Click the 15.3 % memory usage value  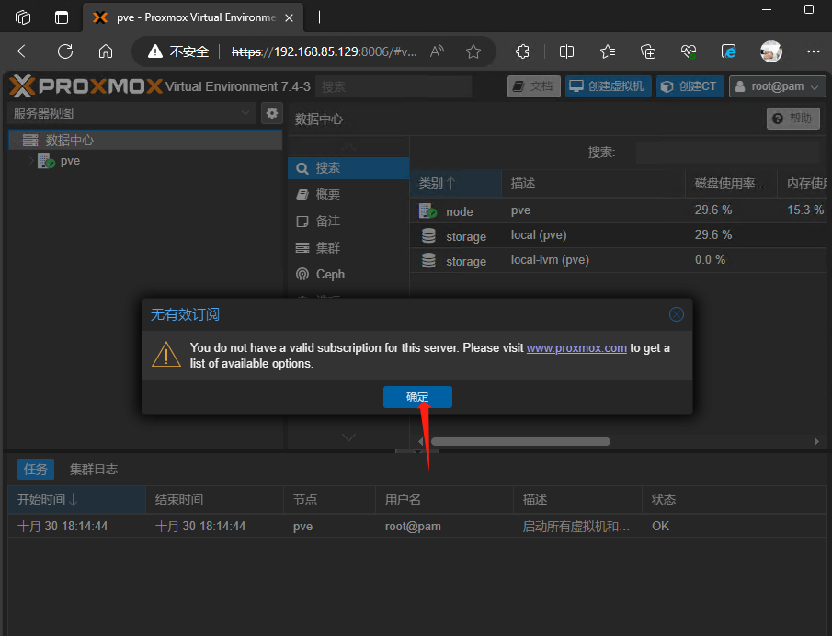tap(805, 210)
